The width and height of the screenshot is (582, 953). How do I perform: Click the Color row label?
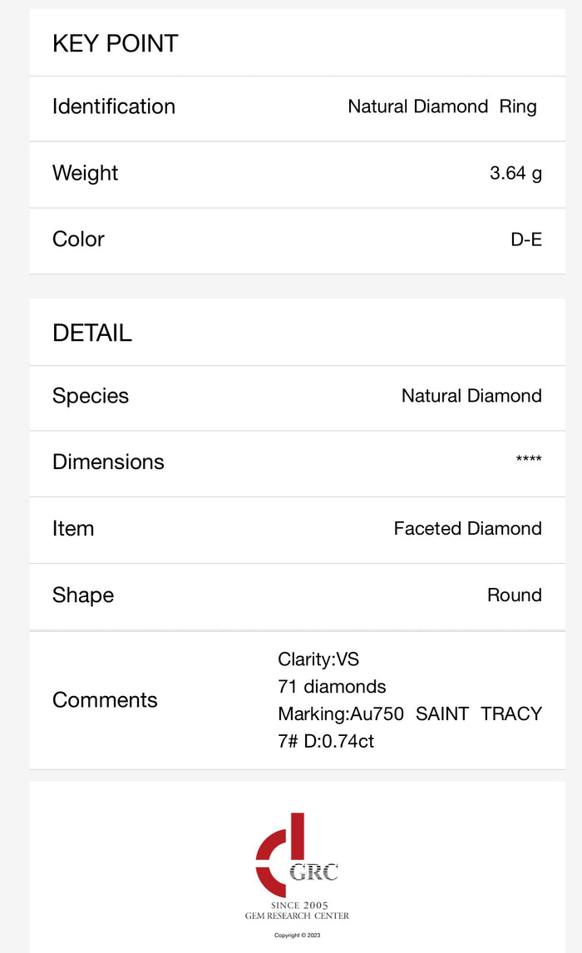(x=78, y=239)
